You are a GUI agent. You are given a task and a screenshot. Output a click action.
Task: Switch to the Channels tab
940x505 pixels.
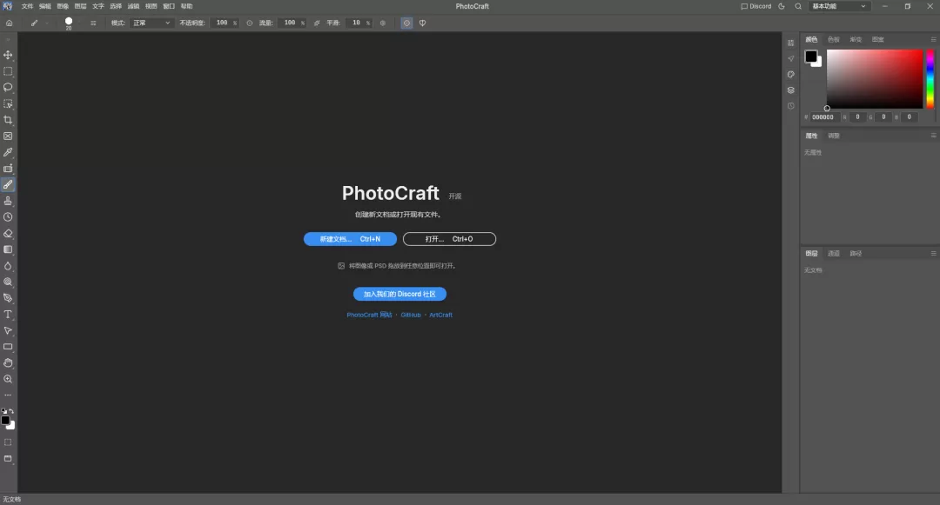pos(833,254)
